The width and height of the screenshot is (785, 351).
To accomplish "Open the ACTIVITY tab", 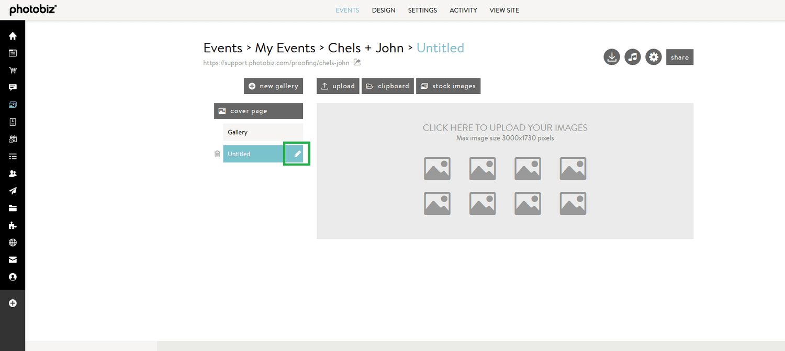I will [x=463, y=10].
